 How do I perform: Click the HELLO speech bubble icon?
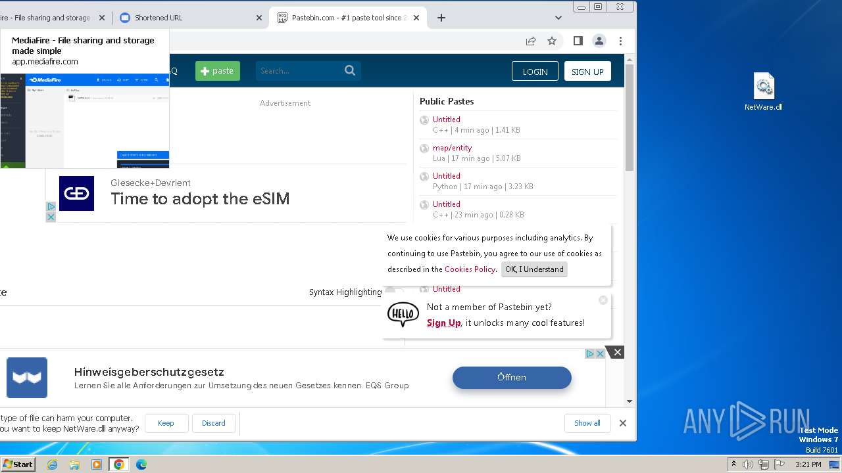point(403,315)
